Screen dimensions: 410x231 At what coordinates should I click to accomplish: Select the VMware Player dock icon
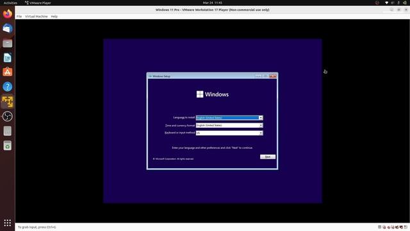[x=7, y=101]
